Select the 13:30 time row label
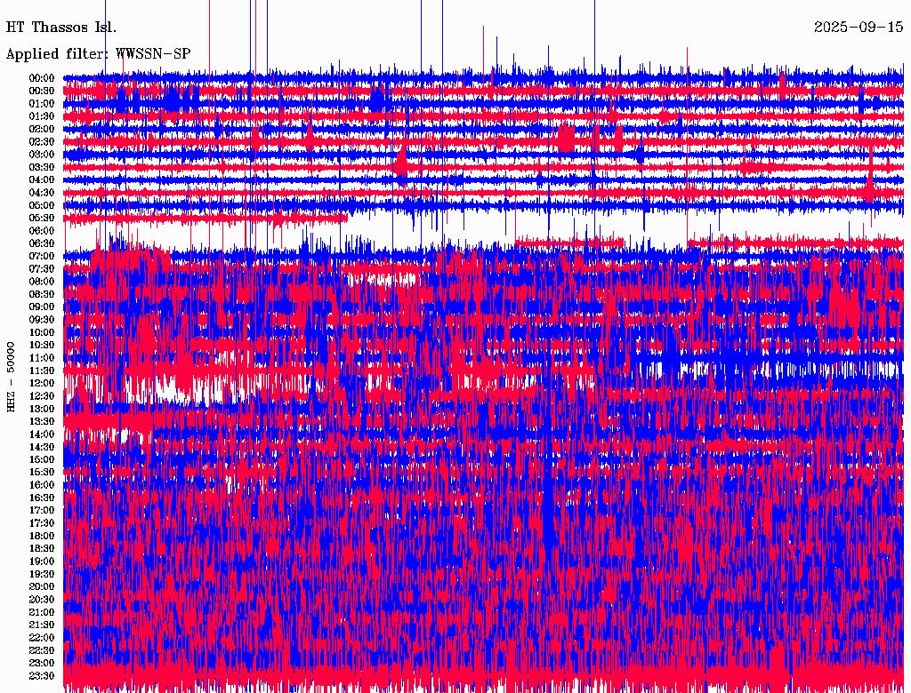This screenshot has width=911, height=693. [x=42, y=421]
